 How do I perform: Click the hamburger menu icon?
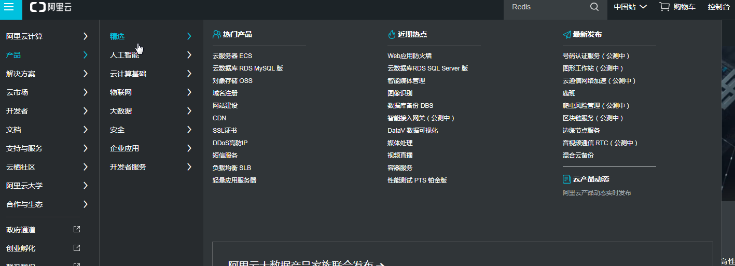pyautogui.click(x=9, y=7)
